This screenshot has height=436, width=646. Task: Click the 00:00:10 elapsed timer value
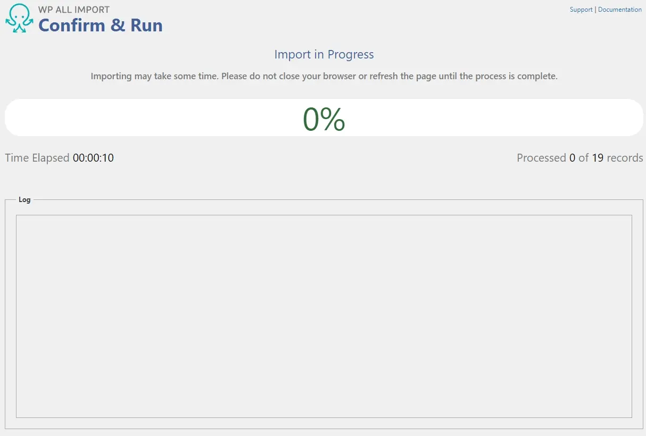[x=93, y=158]
